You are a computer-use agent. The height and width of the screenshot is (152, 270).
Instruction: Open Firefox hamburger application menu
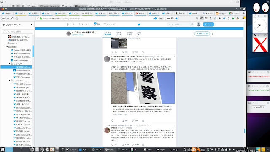coord(243,19)
